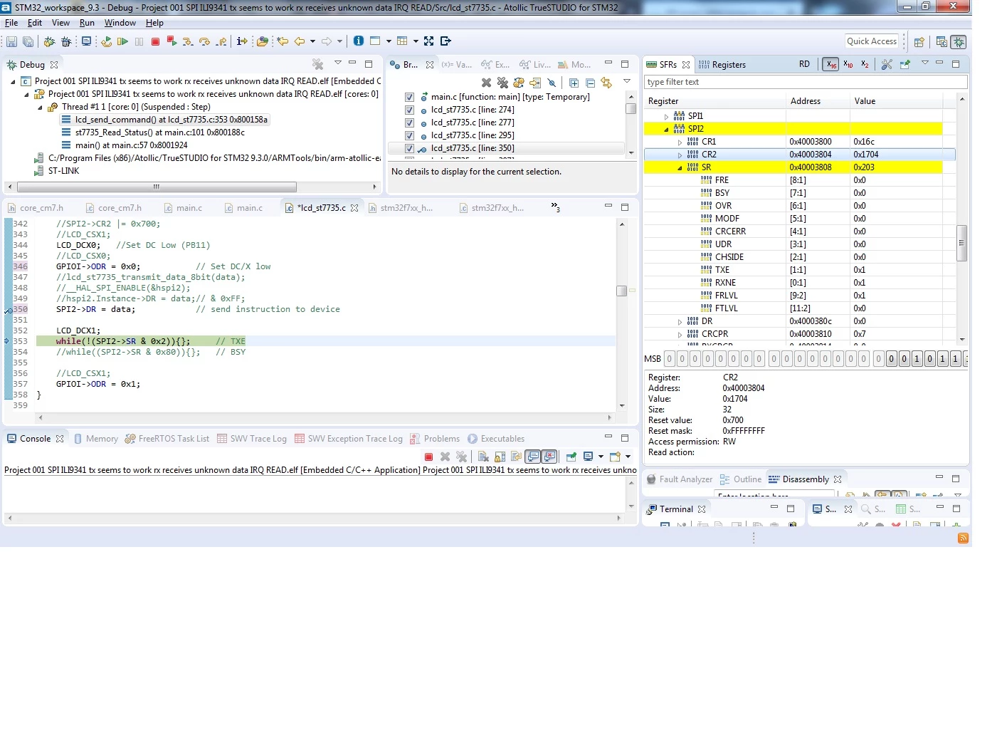
Task: Click the Console Pin icon
Action: tap(571, 457)
